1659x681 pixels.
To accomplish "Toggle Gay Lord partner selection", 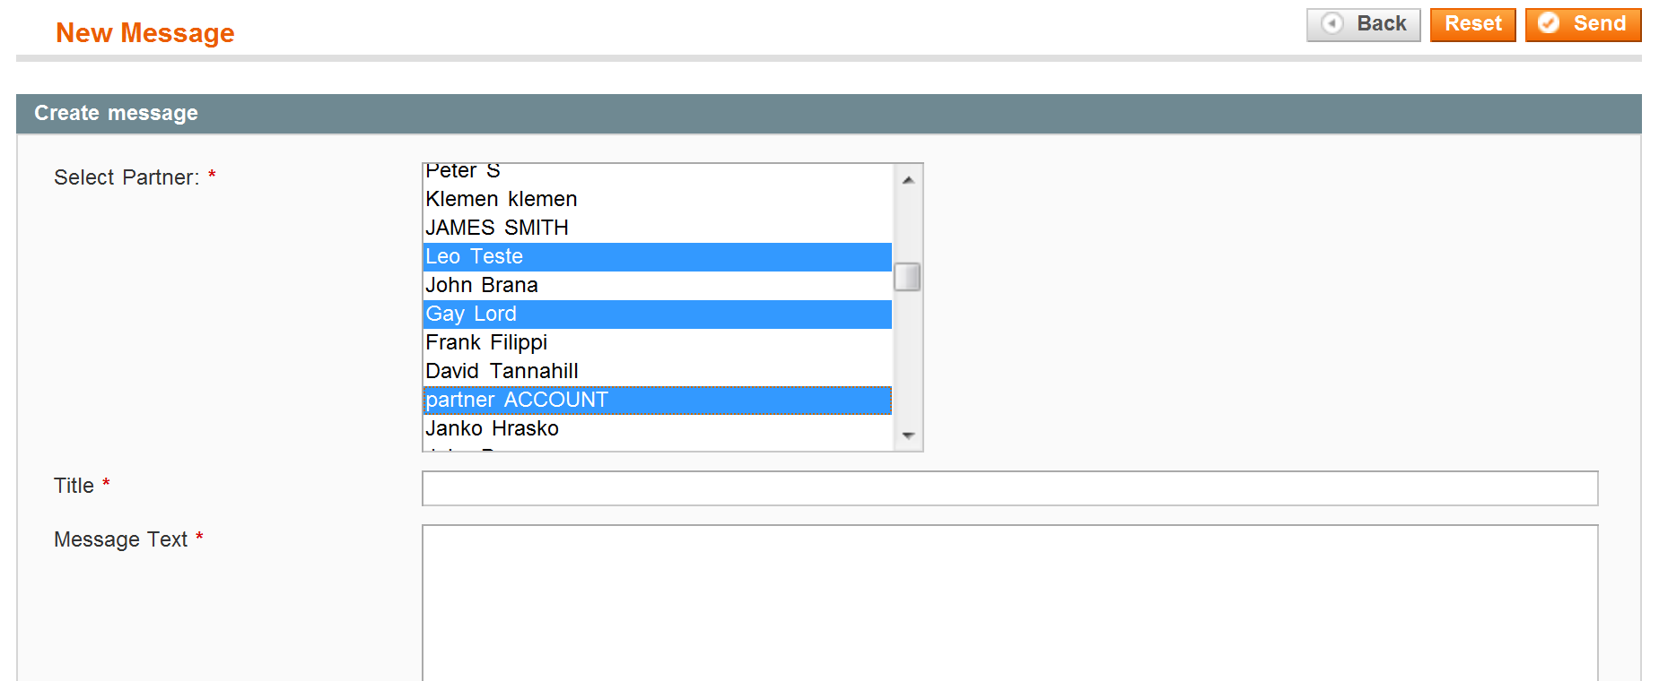I will point(470,314).
